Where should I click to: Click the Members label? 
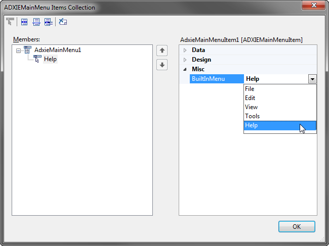point(26,39)
